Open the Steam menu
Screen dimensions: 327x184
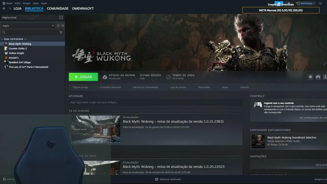click(x=9, y=3)
